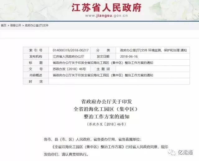
Task: Click the 江苏省人民政府 header title
Action: (x=106, y=8)
